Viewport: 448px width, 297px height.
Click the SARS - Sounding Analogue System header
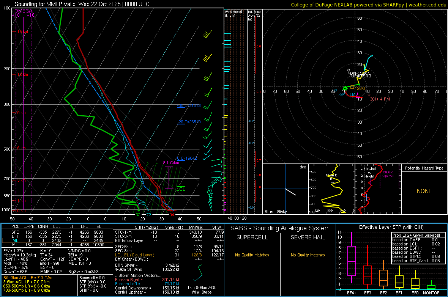point(280,228)
